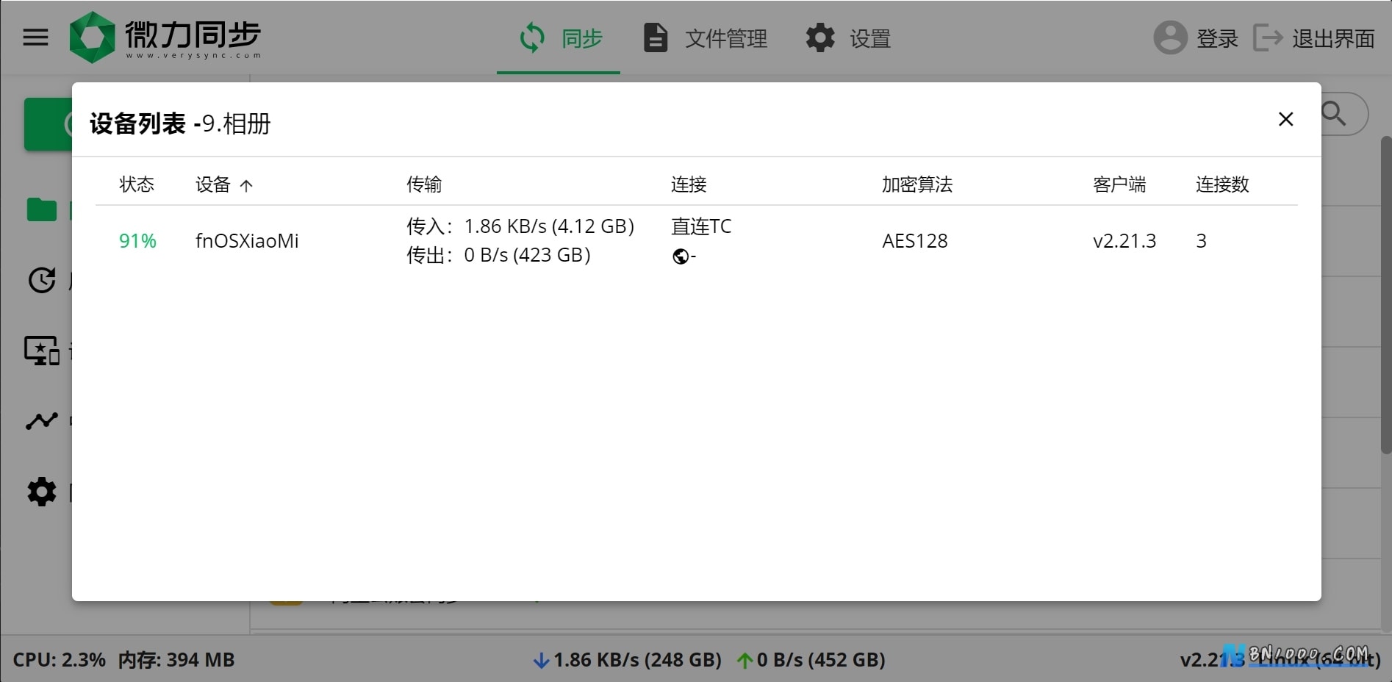
Task: Click the 连接 column header
Action: [x=689, y=184]
